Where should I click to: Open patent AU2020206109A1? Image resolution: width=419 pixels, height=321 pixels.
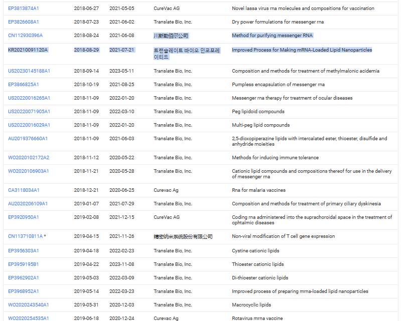pyautogui.click(x=28, y=204)
